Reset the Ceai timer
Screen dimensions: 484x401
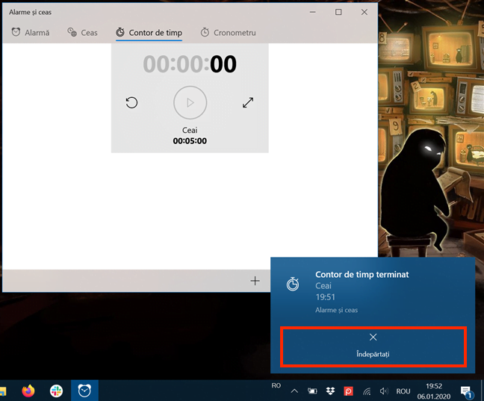(131, 102)
